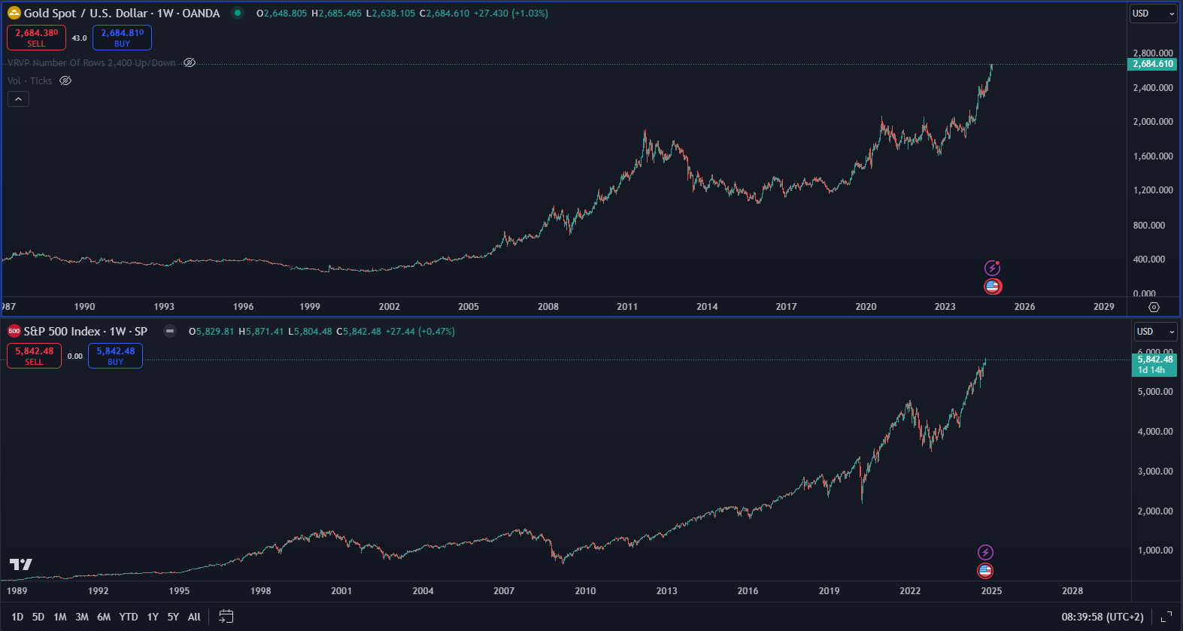Toggle visibility of the Vol Ticks indicator
This screenshot has height=631, width=1183.
tap(65, 80)
